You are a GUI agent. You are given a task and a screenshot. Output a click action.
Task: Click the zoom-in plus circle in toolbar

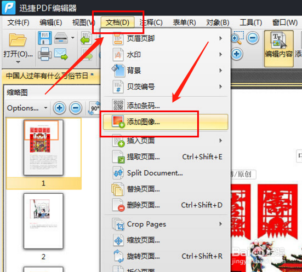[x=237, y=54]
